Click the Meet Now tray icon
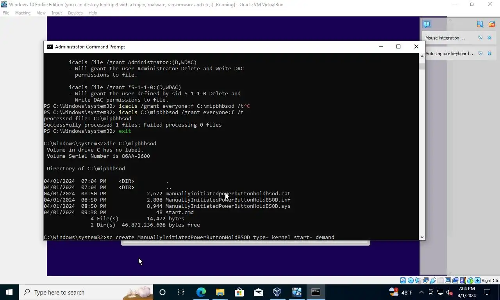500x300 pixels. 431,292
